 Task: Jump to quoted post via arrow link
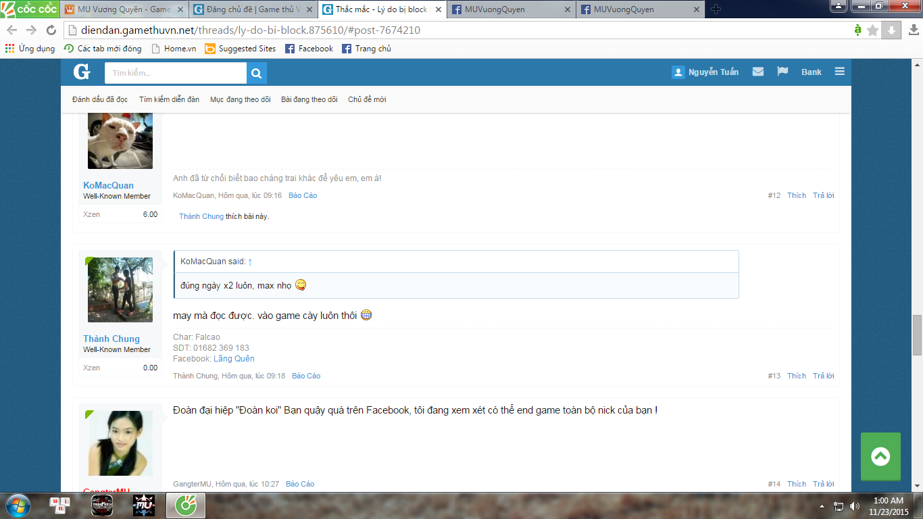(250, 262)
